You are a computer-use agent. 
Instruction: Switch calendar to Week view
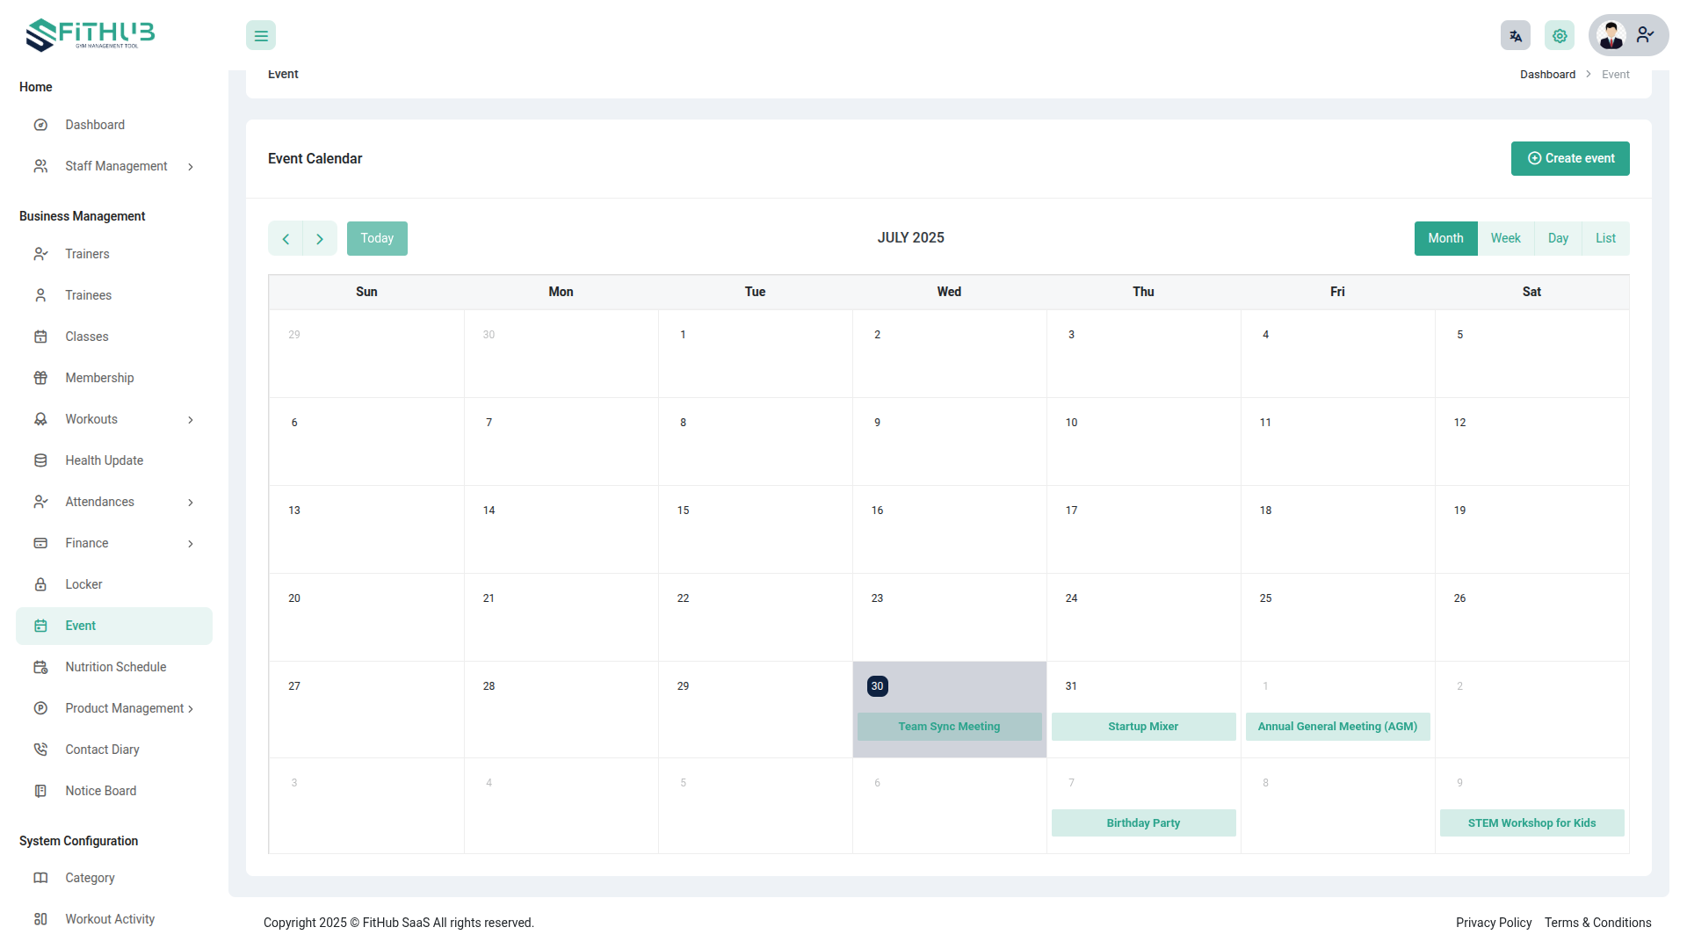coord(1505,238)
